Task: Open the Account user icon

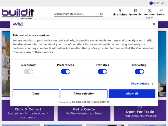Action: 150,10
